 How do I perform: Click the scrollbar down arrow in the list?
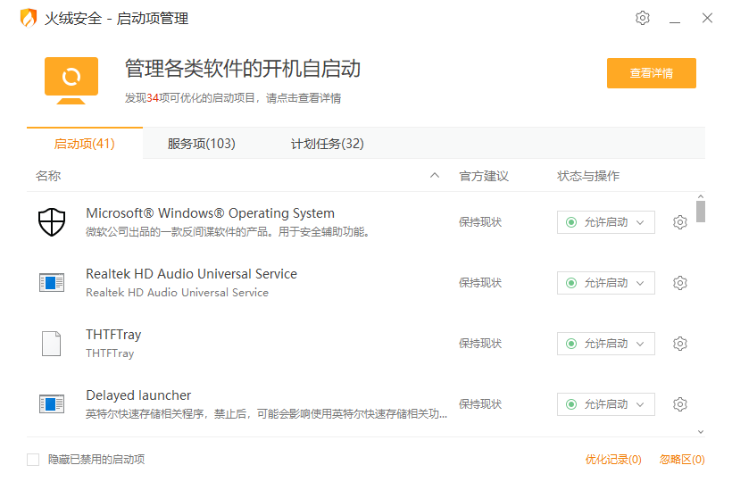[x=701, y=431]
